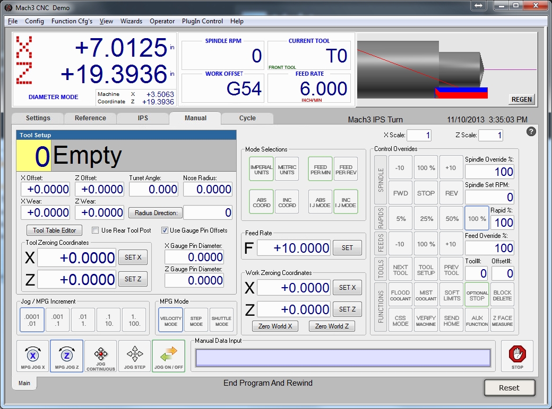Set rapids to 25%

point(426,219)
